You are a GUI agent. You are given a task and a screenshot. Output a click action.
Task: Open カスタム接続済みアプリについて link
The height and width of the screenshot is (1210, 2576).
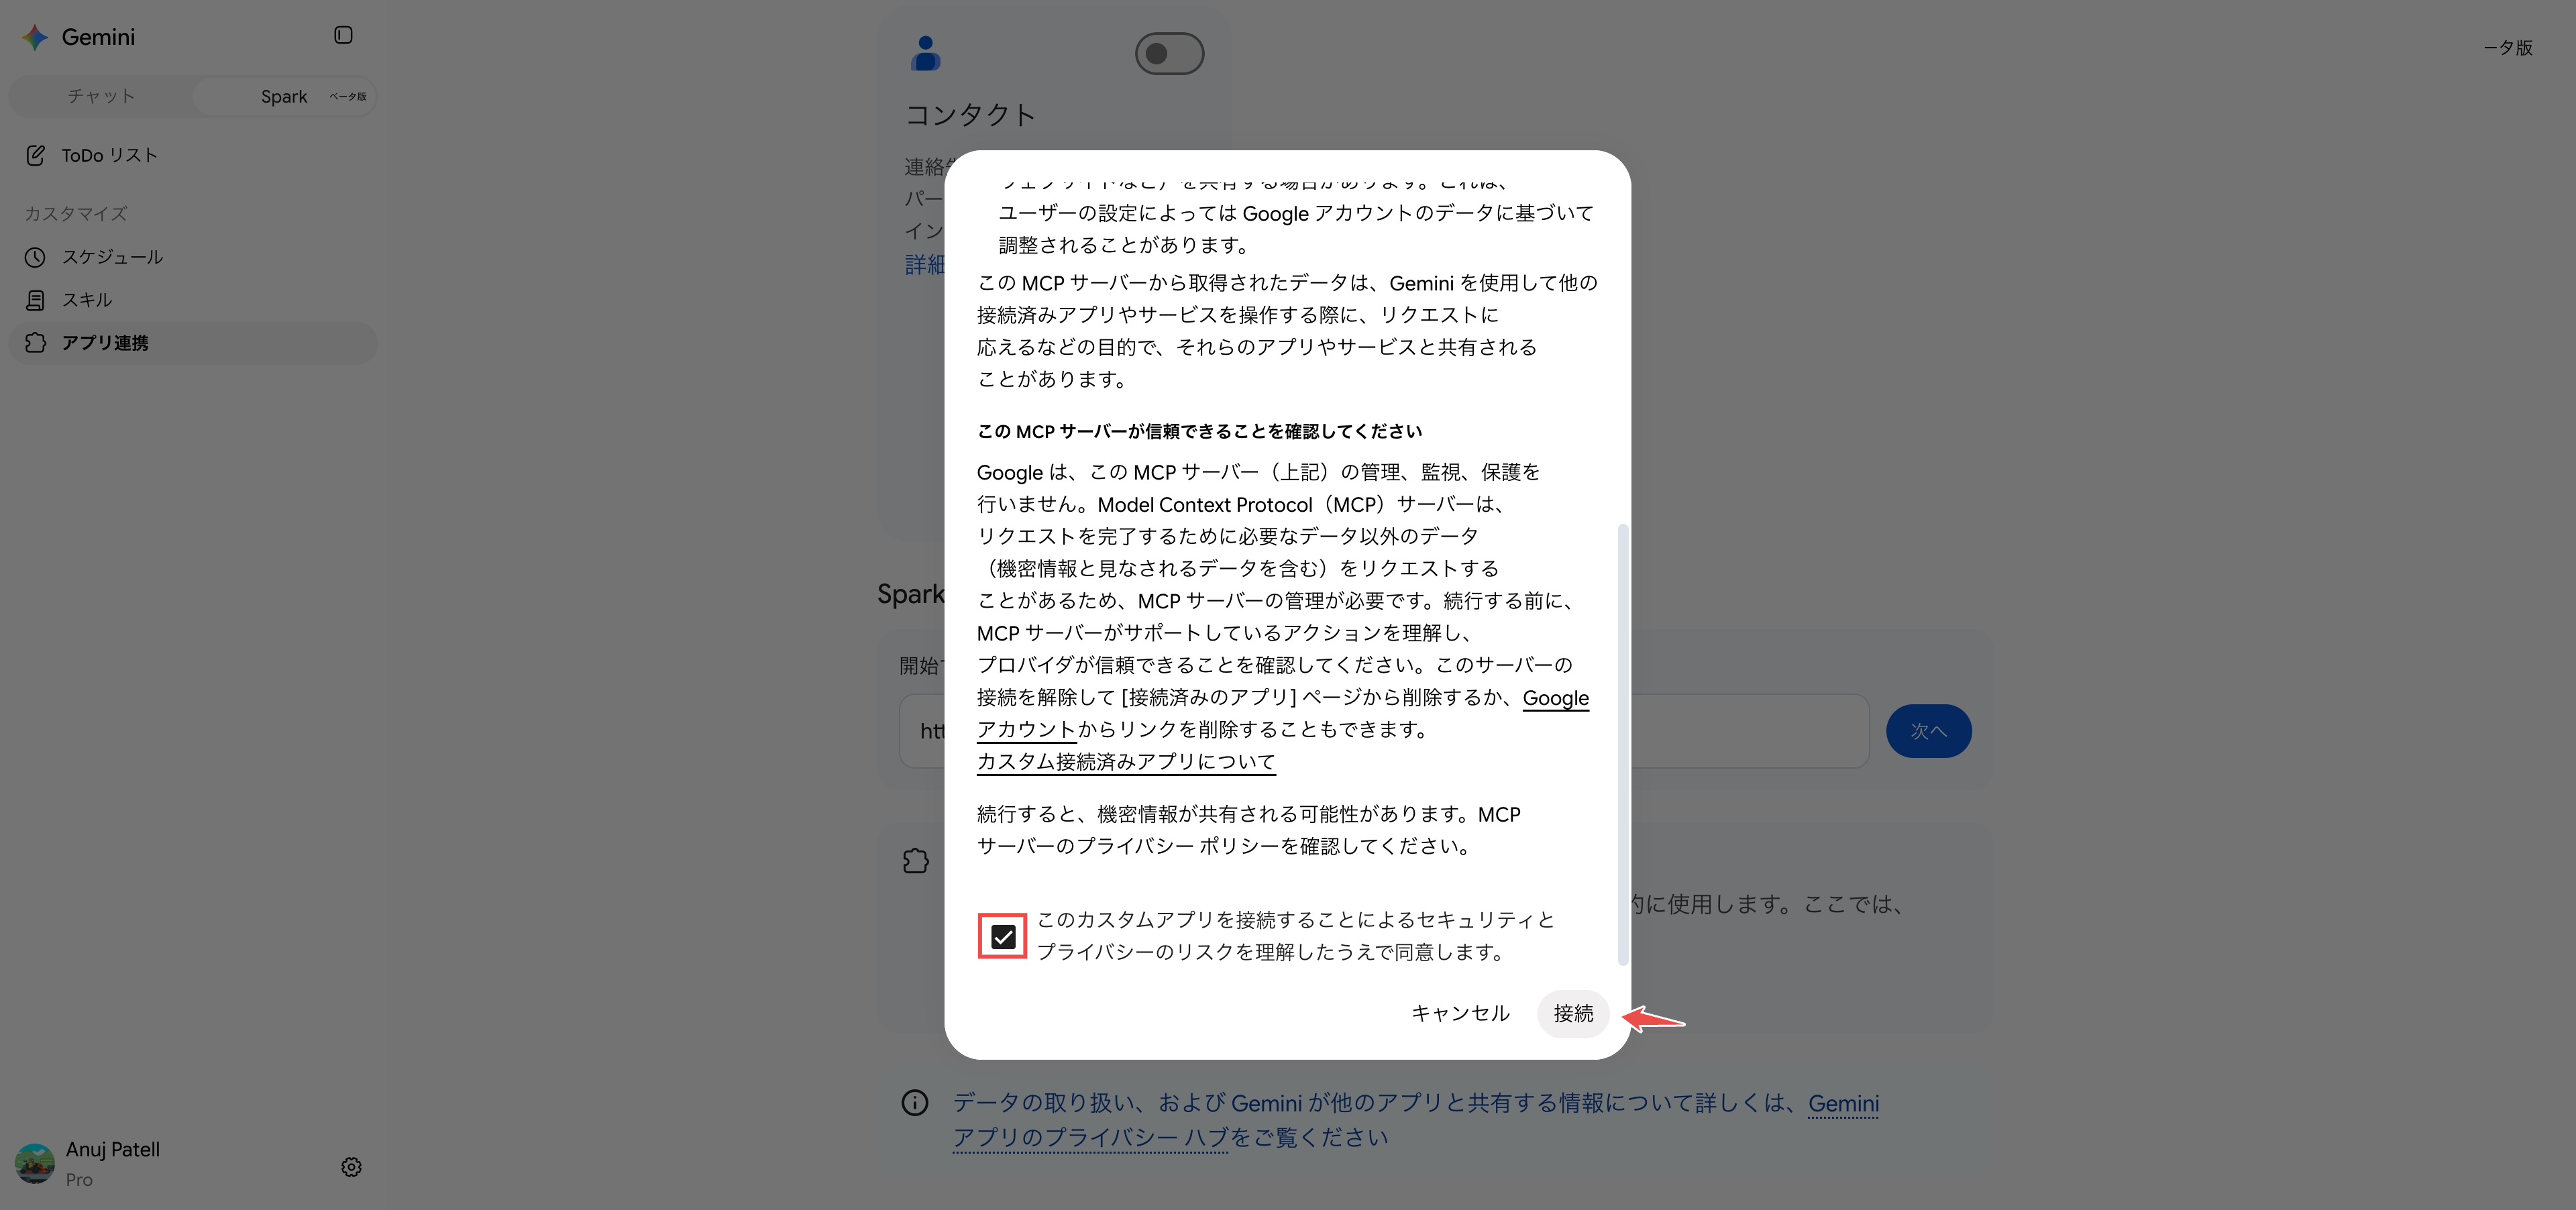1126,762
